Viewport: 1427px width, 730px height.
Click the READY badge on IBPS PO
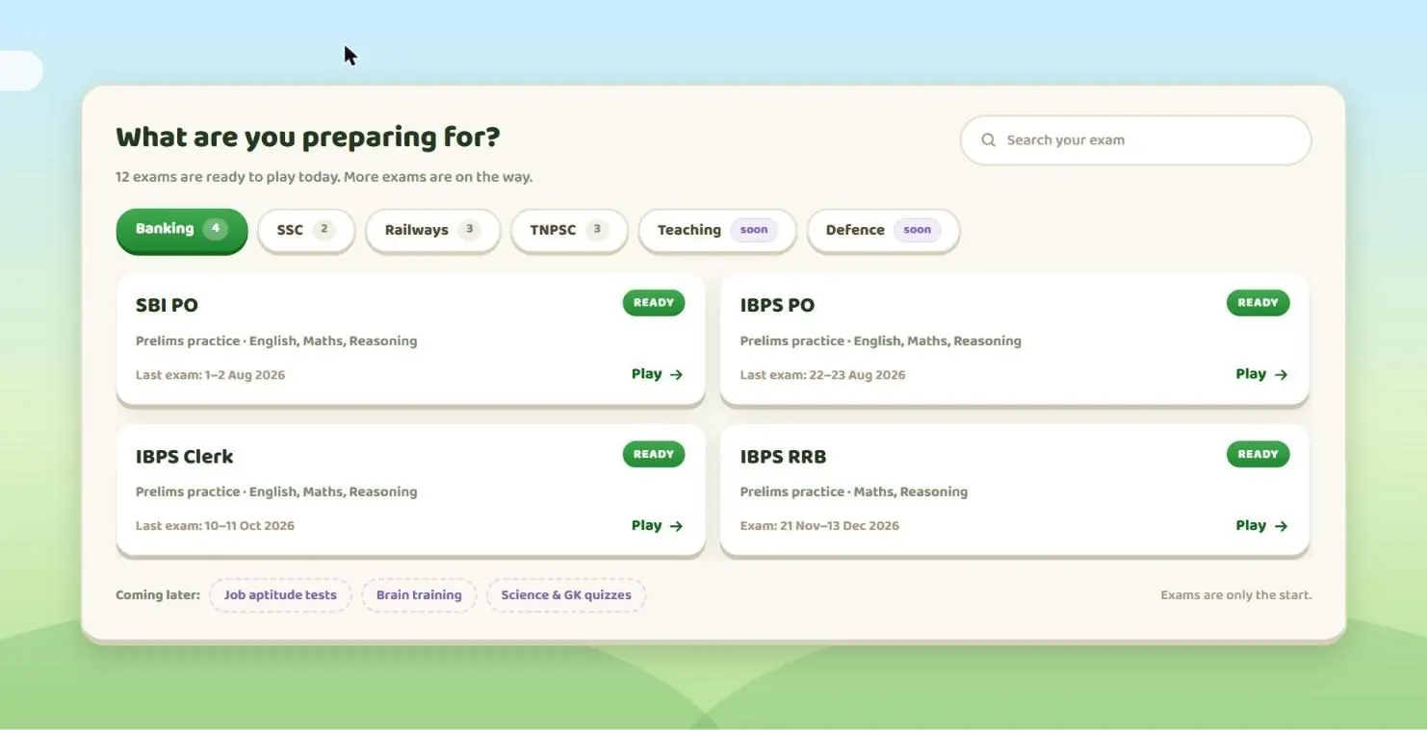1258,303
